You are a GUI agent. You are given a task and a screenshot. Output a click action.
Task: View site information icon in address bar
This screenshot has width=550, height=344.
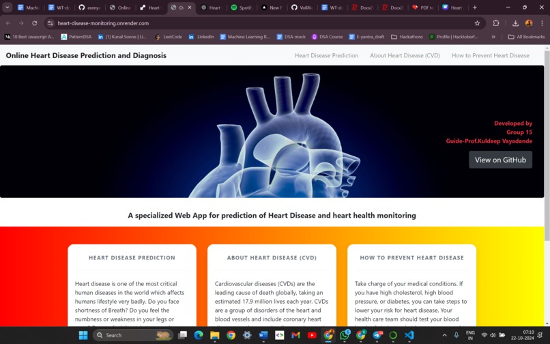[x=50, y=23]
